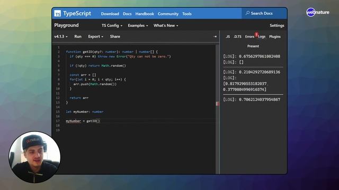This screenshot has width=339, height=190.
Task: Expand the Export dropdown
Action: click(x=95, y=36)
